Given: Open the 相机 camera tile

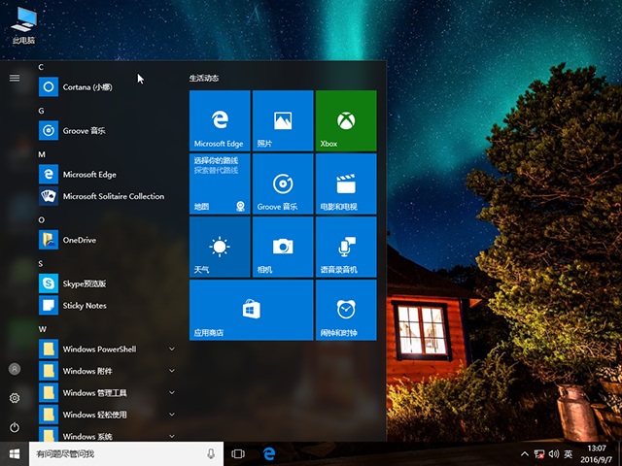Looking at the screenshot, I should point(282,247).
